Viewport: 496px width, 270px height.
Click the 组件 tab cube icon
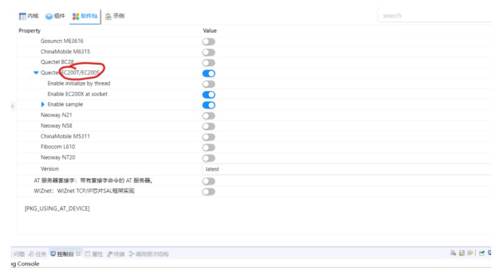point(49,16)
